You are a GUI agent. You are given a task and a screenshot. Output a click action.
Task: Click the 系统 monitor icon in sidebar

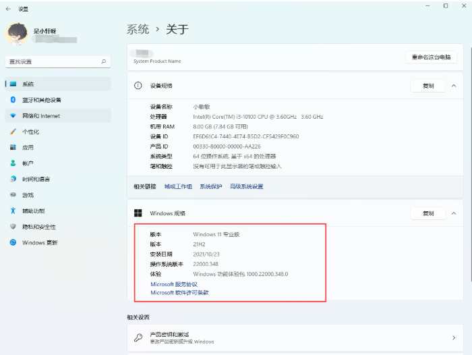click(x=13, y=84)
